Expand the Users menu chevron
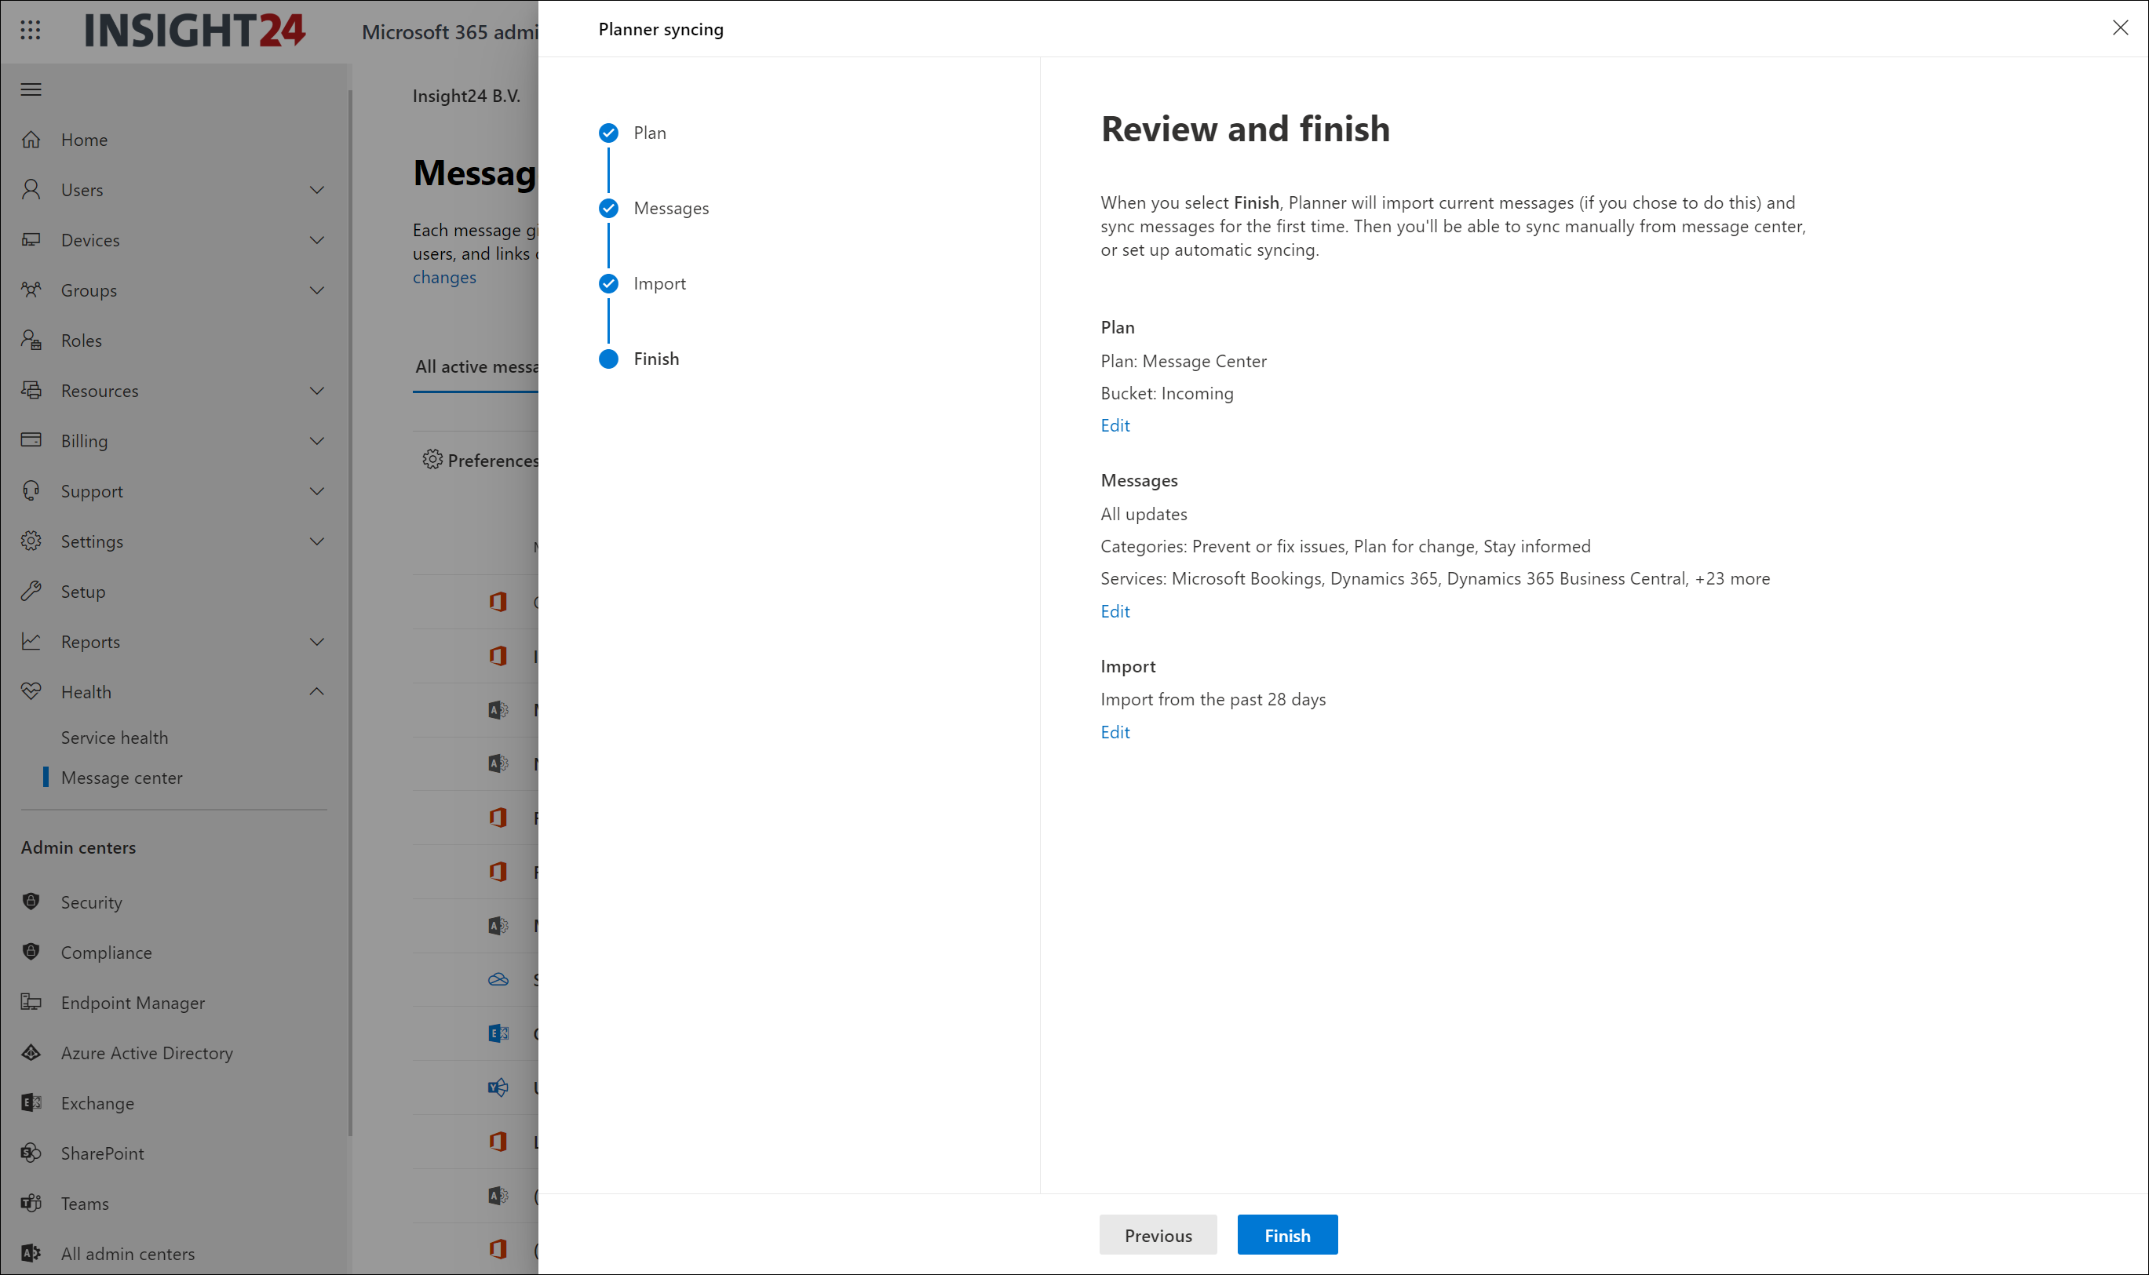 (317, 190)
